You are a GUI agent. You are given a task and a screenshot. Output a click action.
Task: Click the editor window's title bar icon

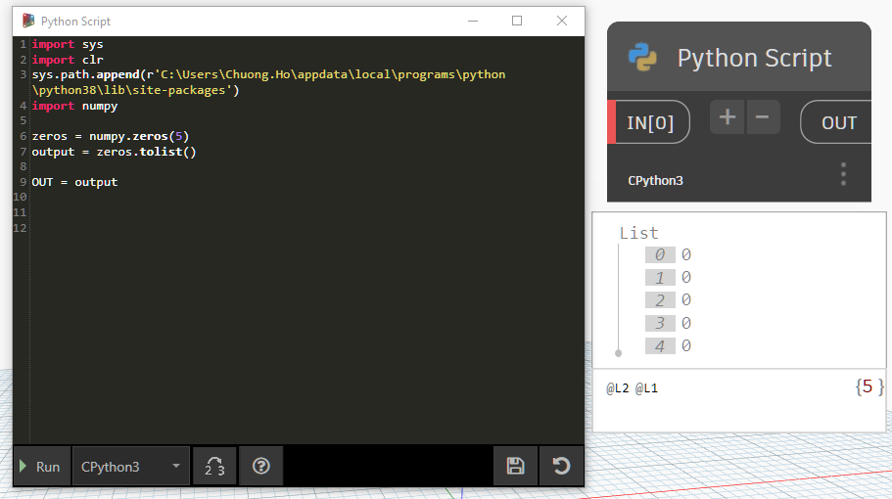coord(28,21)
